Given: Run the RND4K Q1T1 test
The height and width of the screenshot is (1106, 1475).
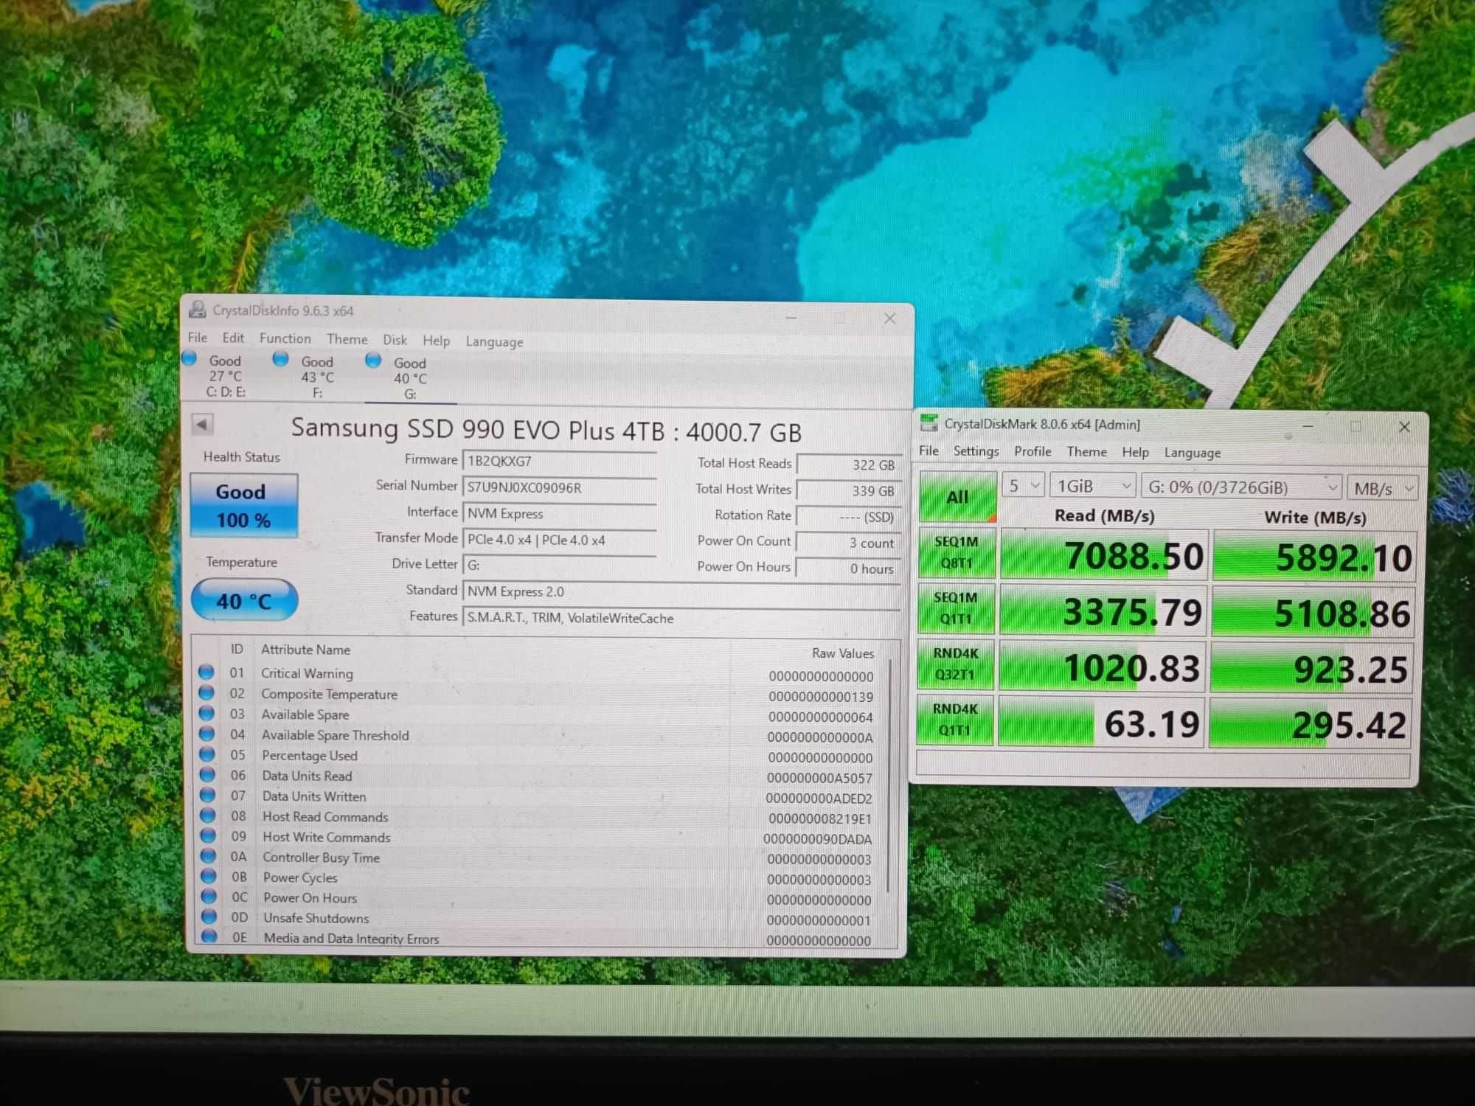Looking at the screenshot, I should (954, 720).
